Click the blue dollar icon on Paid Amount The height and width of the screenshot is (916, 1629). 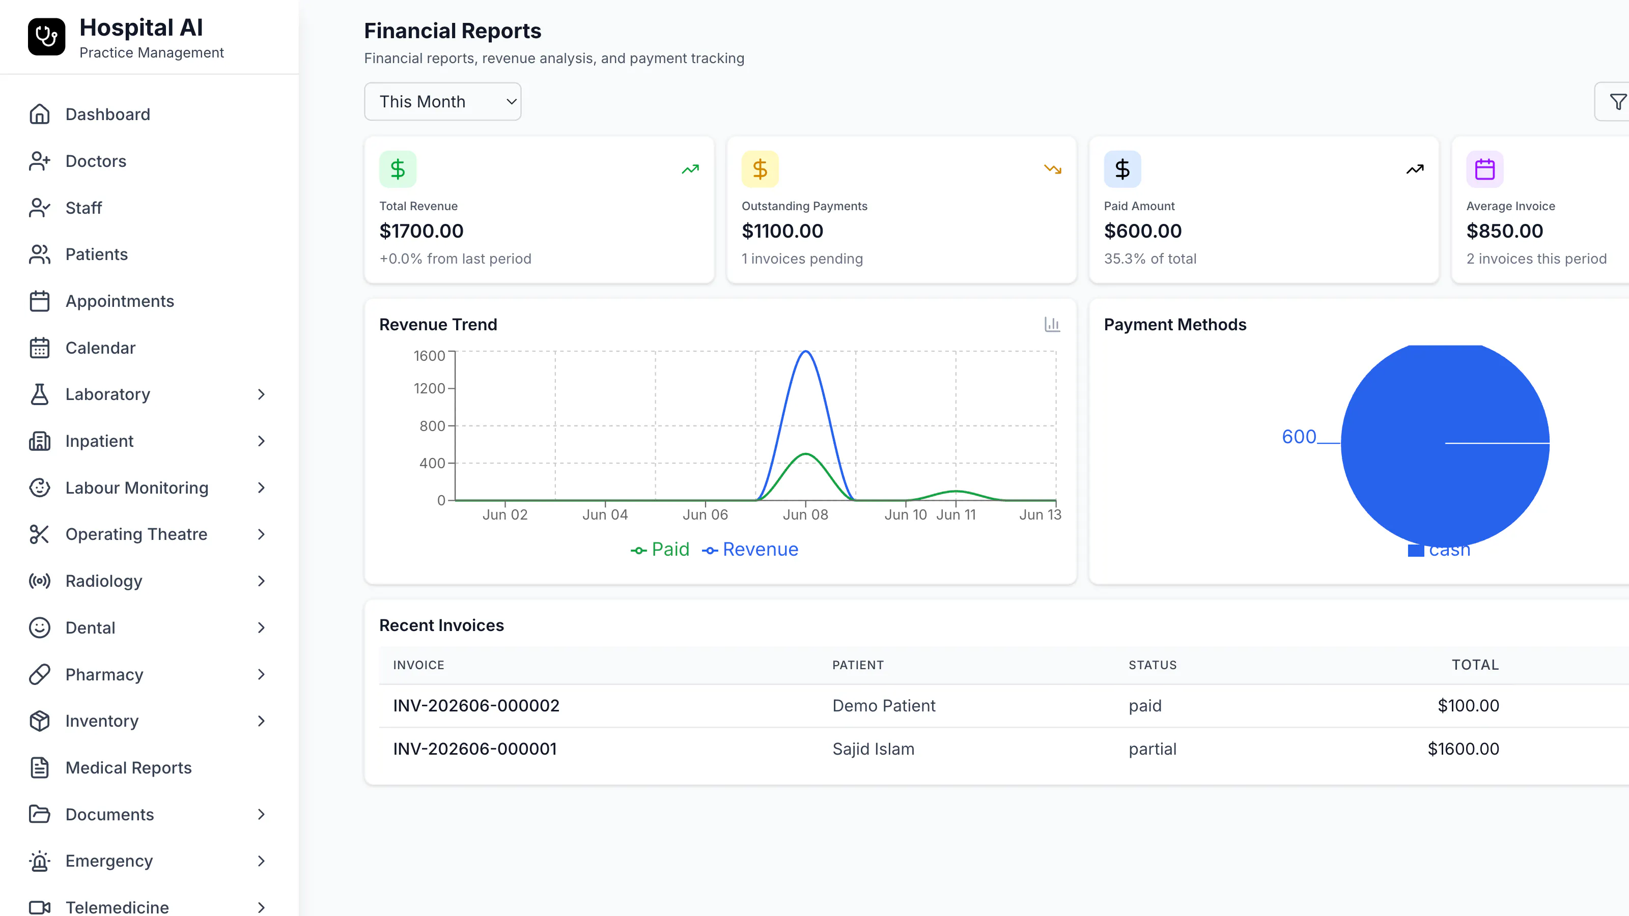coord(1122,169)
